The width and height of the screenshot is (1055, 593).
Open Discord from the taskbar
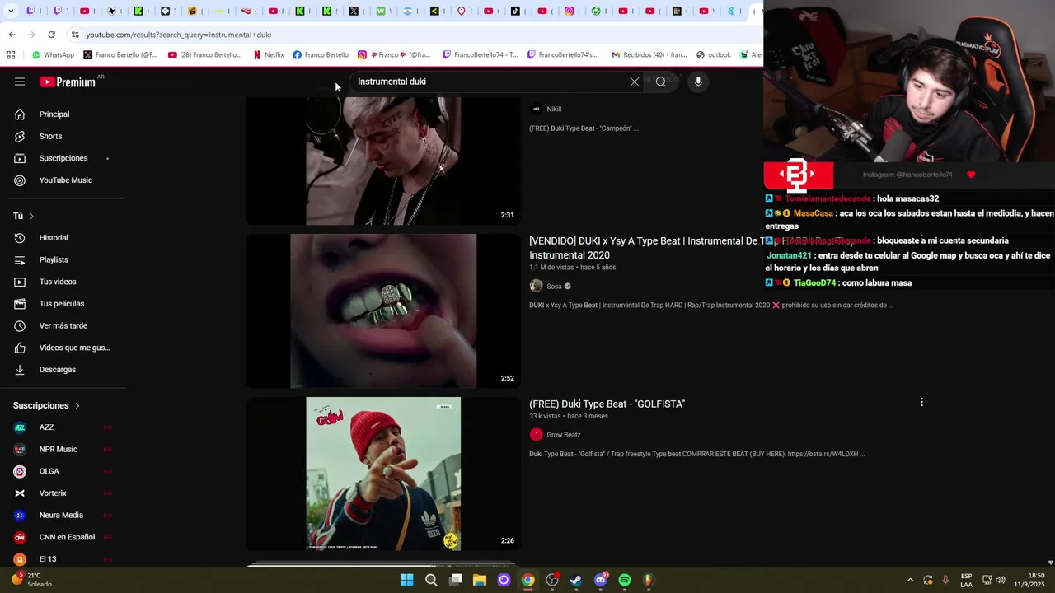601,580
